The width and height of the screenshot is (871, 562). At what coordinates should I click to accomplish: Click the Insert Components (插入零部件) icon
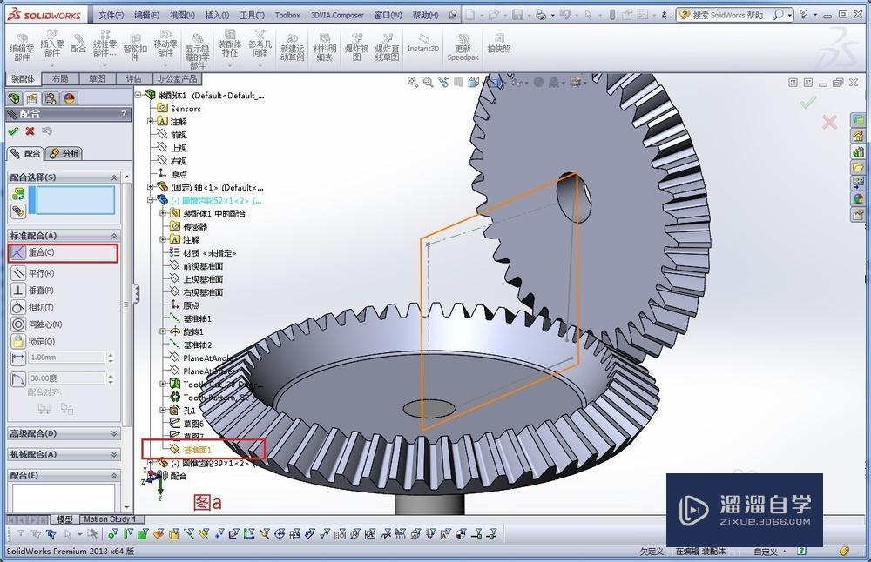pos(51,43)
